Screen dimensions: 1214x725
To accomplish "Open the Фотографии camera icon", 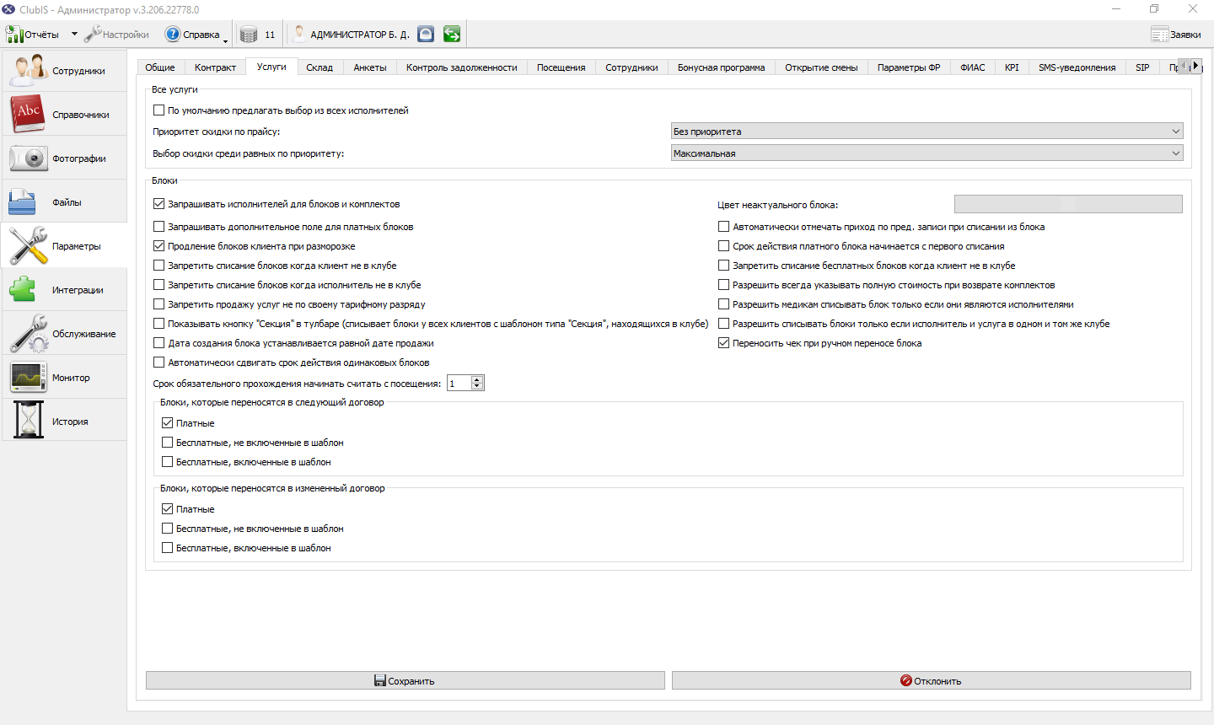I will click(28, 158).
